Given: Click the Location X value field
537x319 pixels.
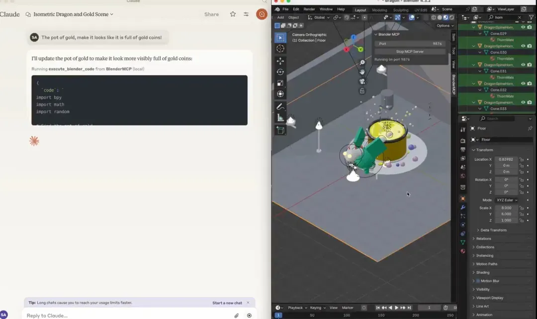Looking at the screenshot, I should 506,160.
